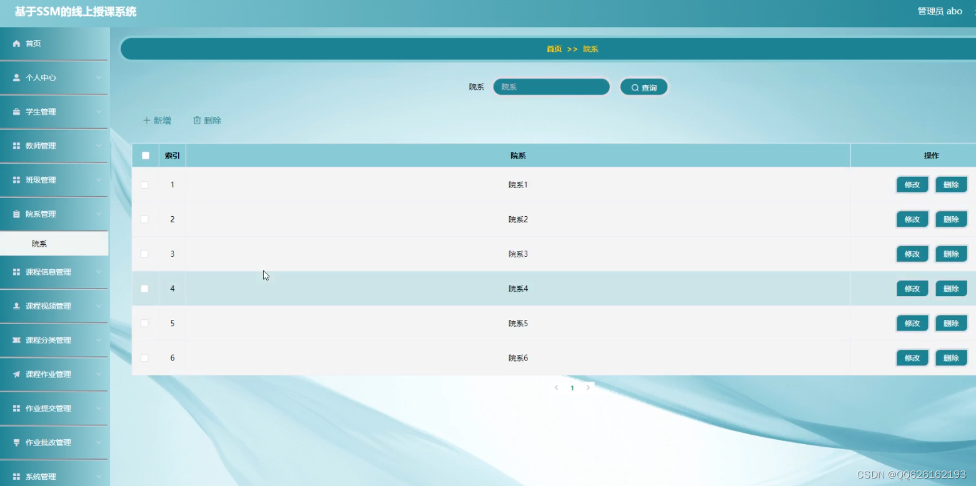Expand the 班级管理 chevron
Screen dimensions: 976x486
click(99, 180)
